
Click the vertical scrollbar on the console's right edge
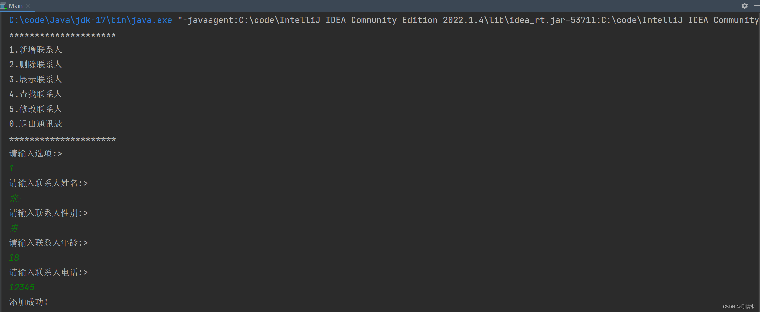(x=759, y=160)
